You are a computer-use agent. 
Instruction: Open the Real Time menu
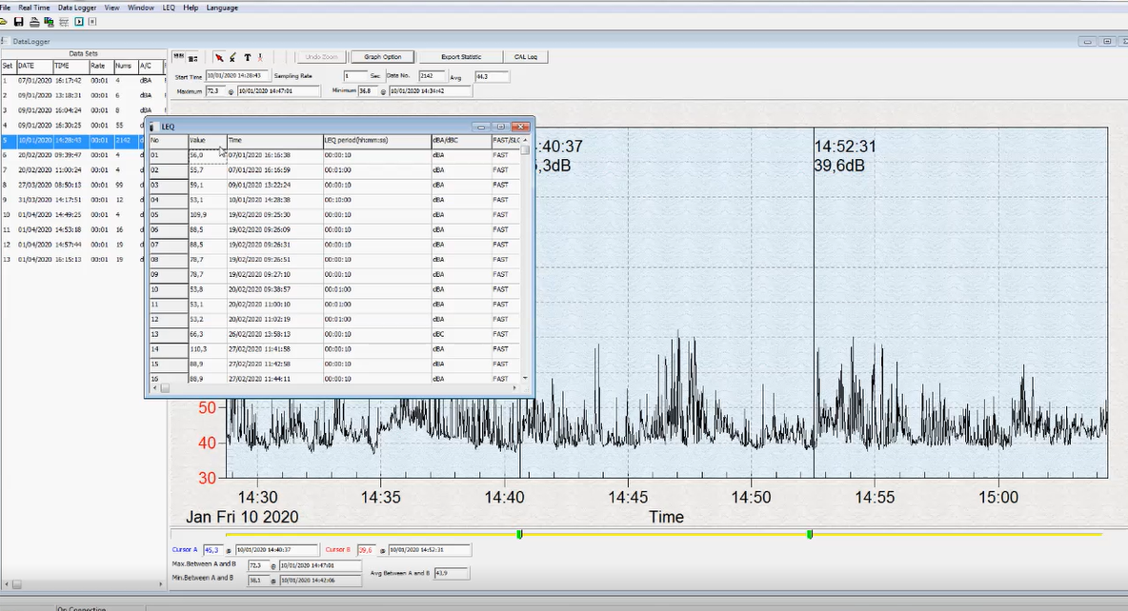point(34,7)
